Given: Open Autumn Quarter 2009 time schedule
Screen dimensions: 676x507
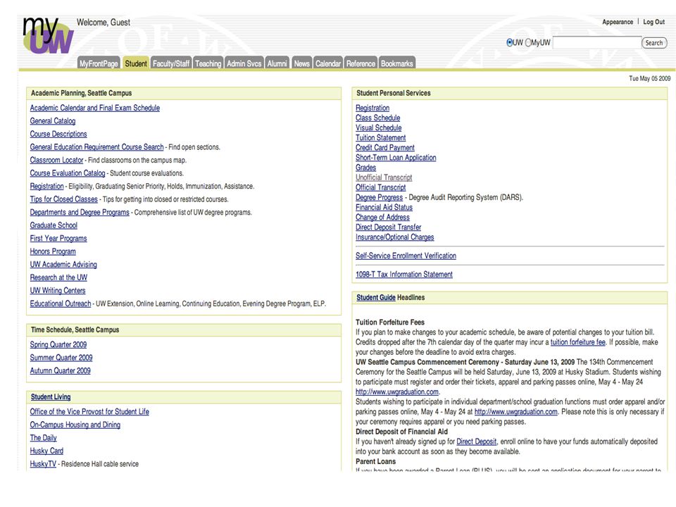Looking at the screenshot, I should (x=60, y=370).
